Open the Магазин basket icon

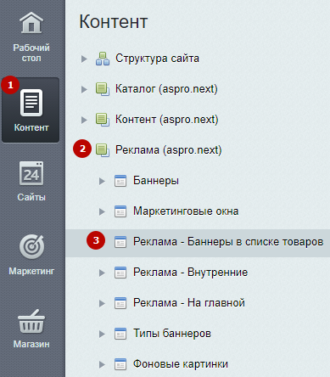(31, 321)
